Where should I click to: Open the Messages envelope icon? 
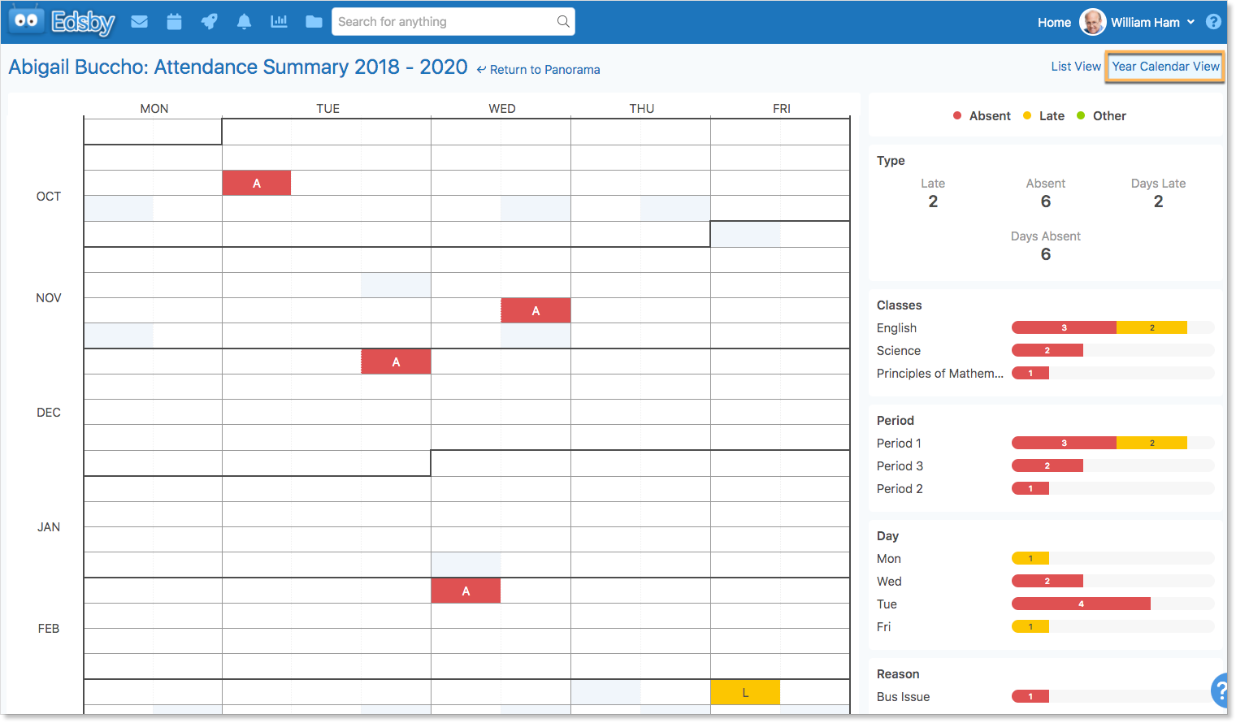tap(140, 22)
